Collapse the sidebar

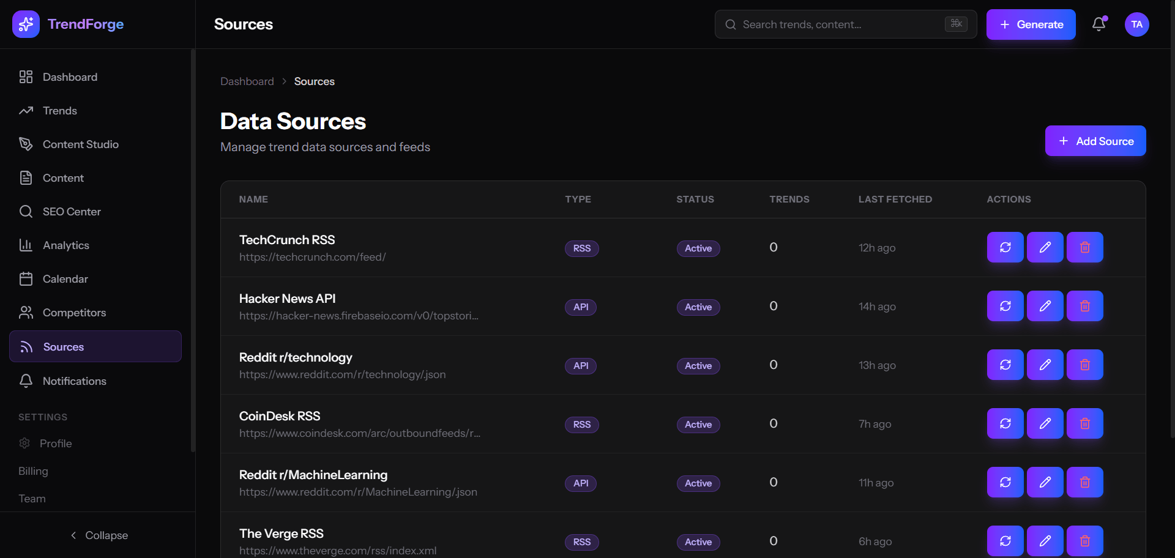(98, 535)
